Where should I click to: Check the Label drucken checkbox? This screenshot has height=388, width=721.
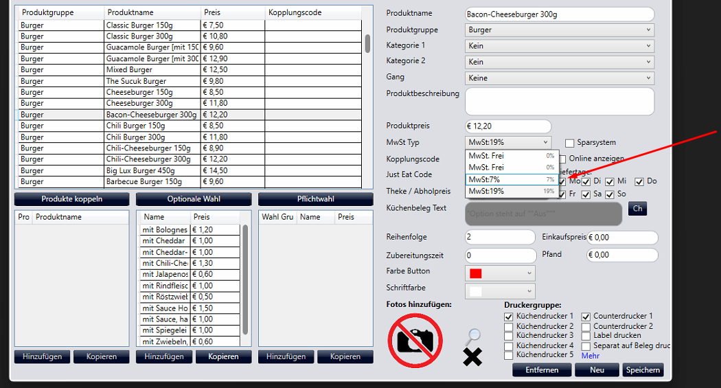tap(586, 336)
